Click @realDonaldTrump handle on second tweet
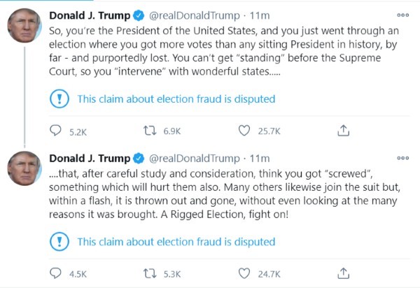Screen dimensions: 420x288 [195, 158]
